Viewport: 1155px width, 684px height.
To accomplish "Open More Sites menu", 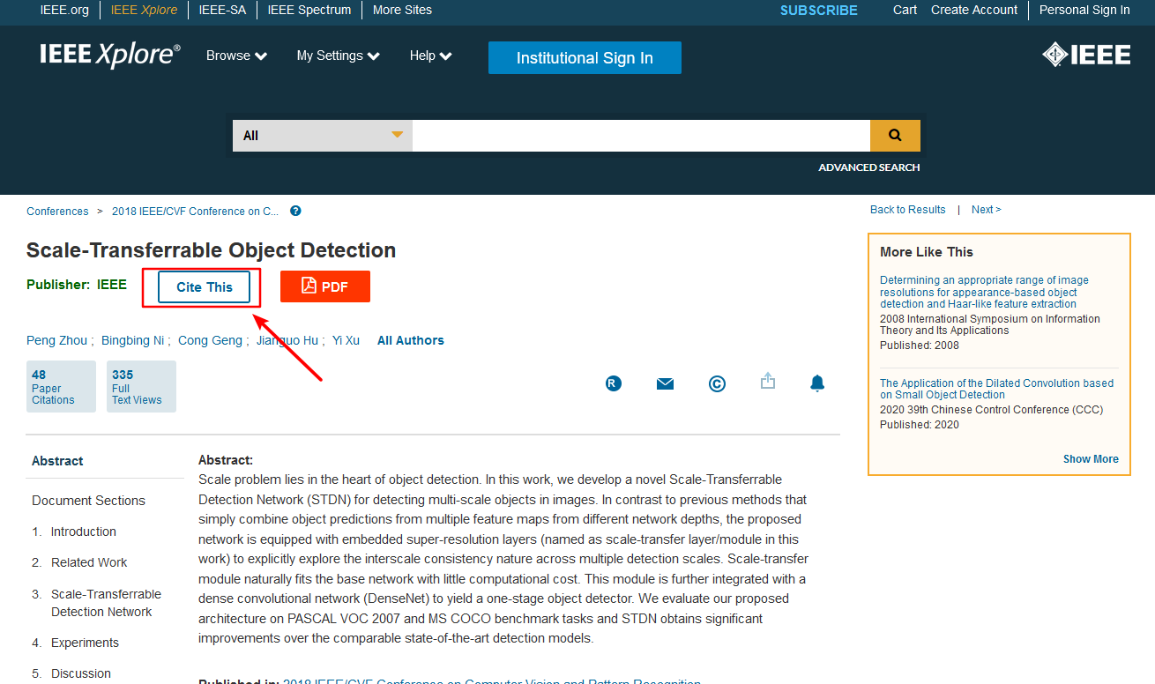I will coord(402,10).
